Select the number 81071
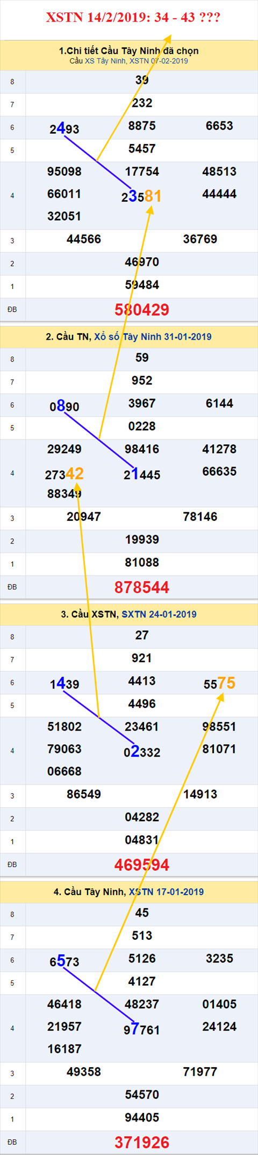 pos(219,749)
